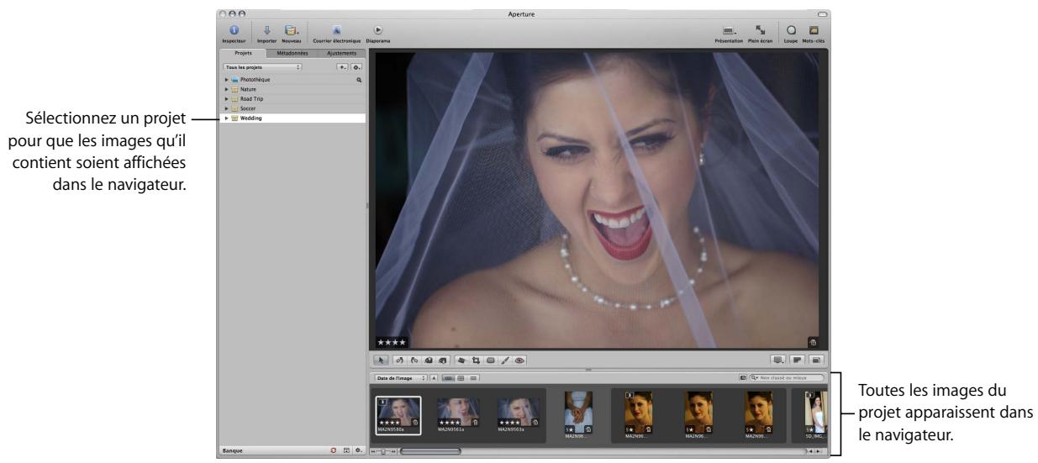
Task: Select the Wedding project
Action: pos(292,118)
